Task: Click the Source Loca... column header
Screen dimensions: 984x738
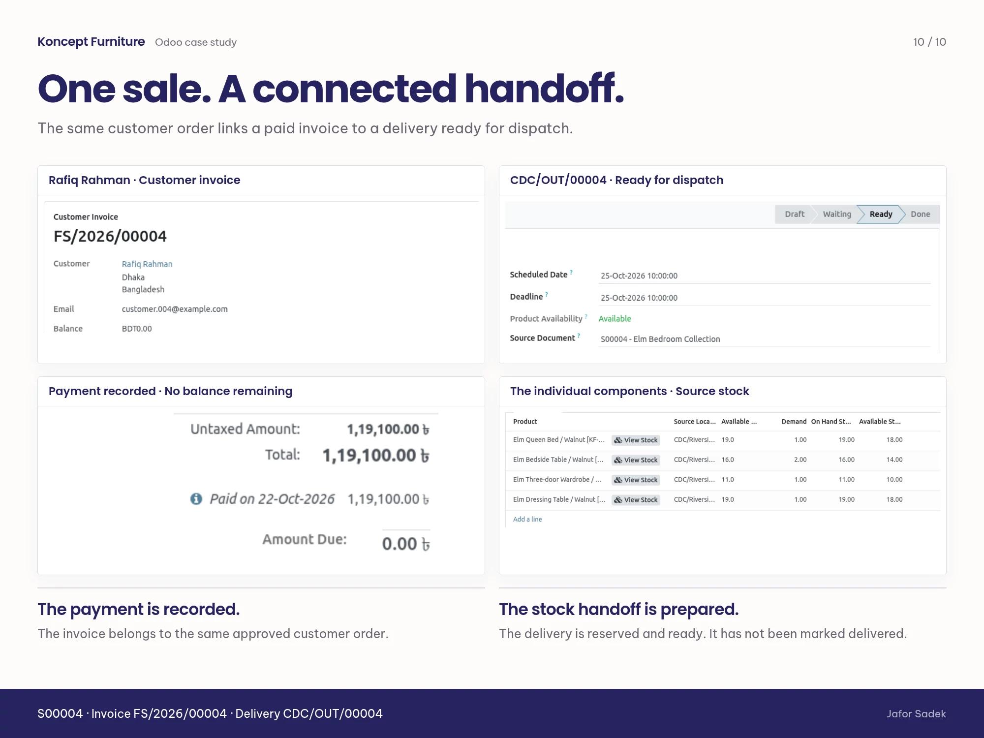Action: coord(695,422)
